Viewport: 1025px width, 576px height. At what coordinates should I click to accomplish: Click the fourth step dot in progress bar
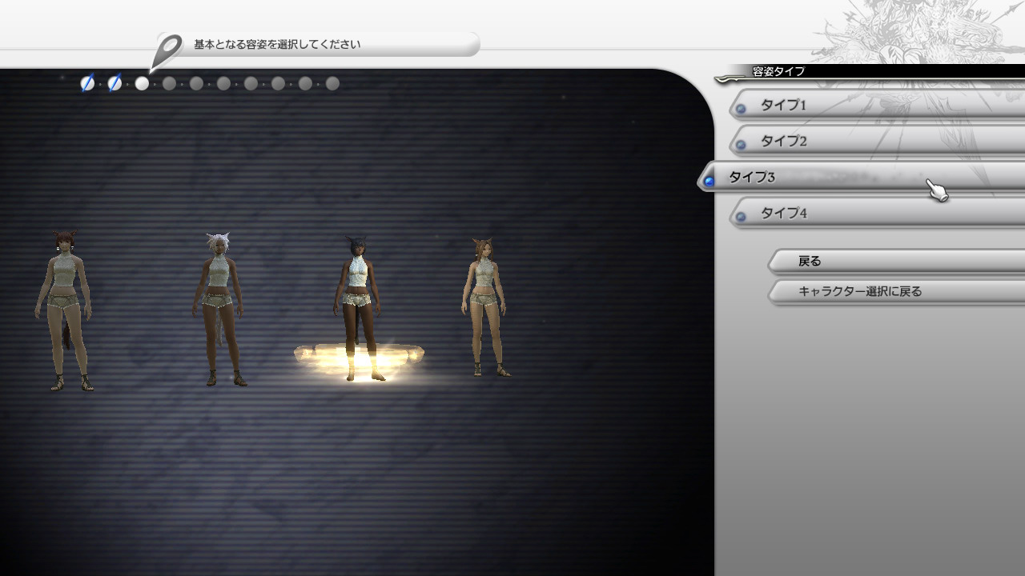point(169,83)
